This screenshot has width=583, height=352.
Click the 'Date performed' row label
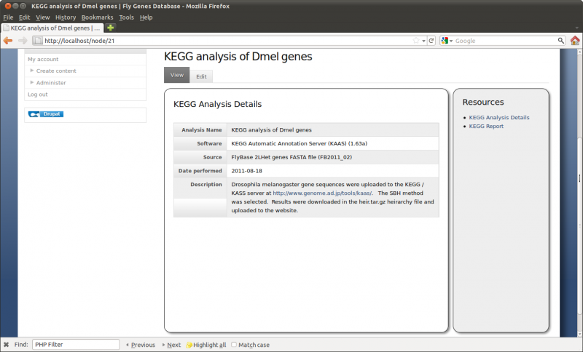click(x=200, y=171)
